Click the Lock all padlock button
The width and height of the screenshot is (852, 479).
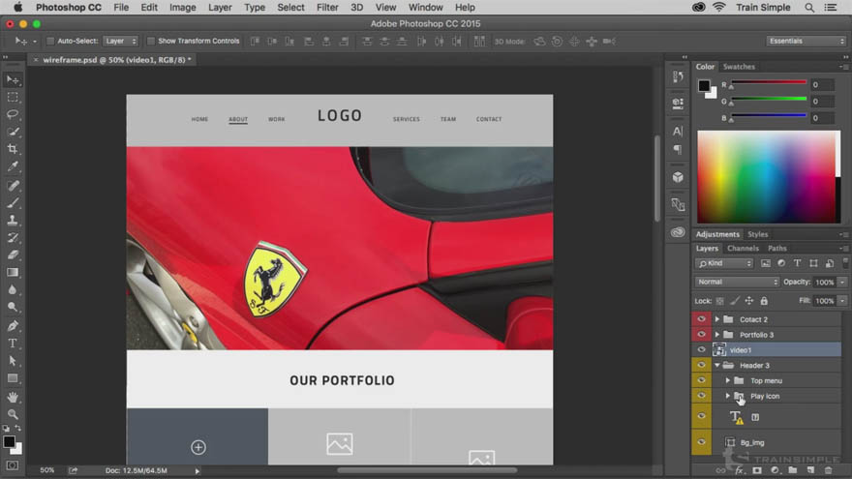click(x=764, y=301)
